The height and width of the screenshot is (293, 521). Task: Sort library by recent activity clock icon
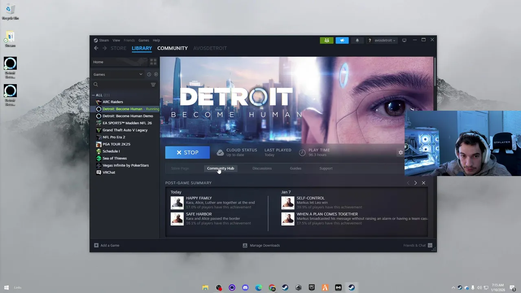click(149, 74)
